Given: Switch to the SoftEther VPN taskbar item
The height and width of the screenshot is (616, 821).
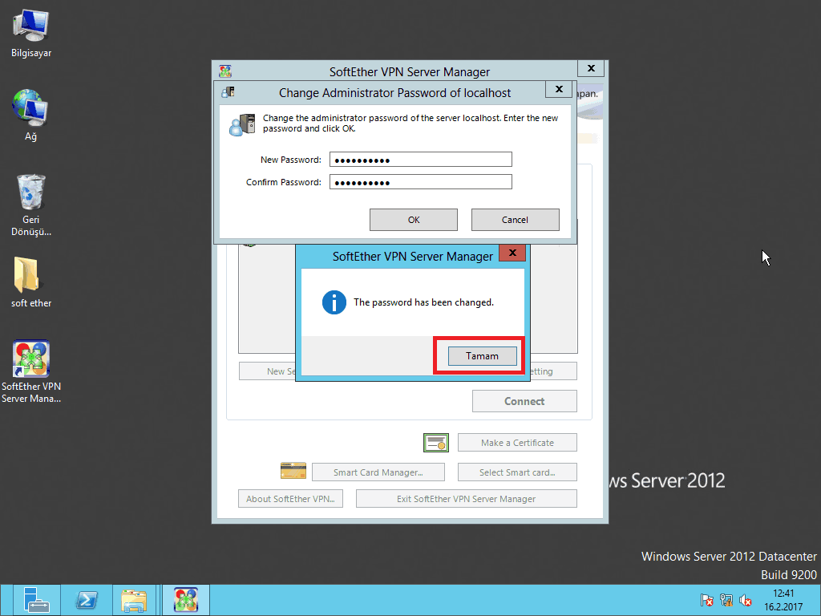Looking at the screenshot, I should [x=186, y=600].
